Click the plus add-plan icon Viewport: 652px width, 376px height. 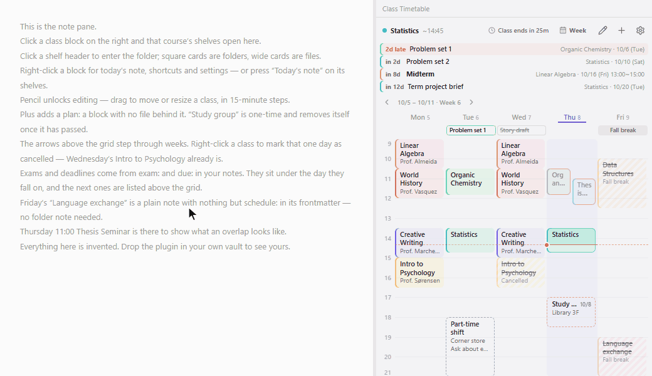(x=621, y=30)
